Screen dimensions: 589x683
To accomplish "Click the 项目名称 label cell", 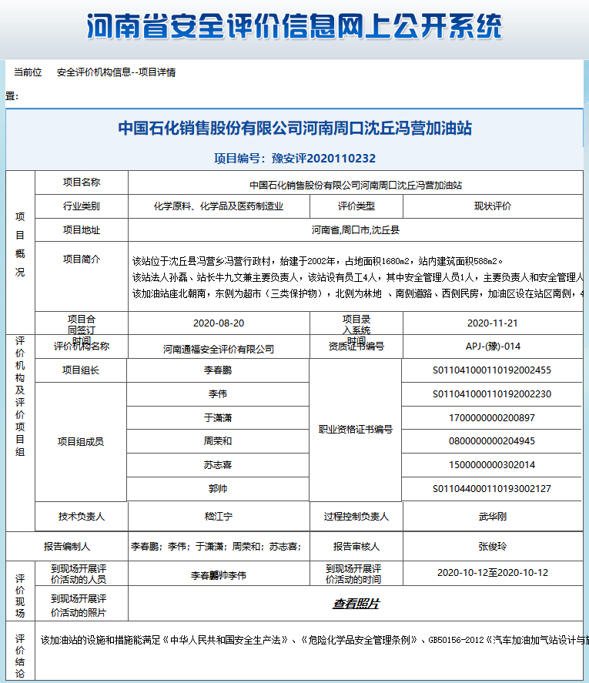I will coord(82,182).
